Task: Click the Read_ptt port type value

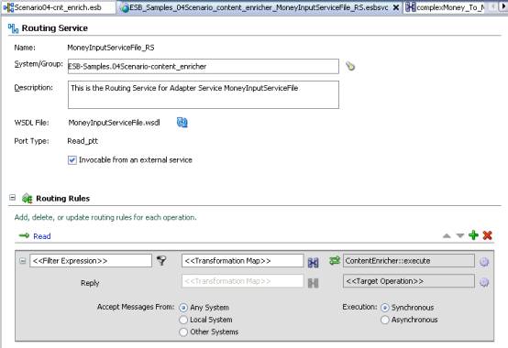Action: (x=83, y=141)
